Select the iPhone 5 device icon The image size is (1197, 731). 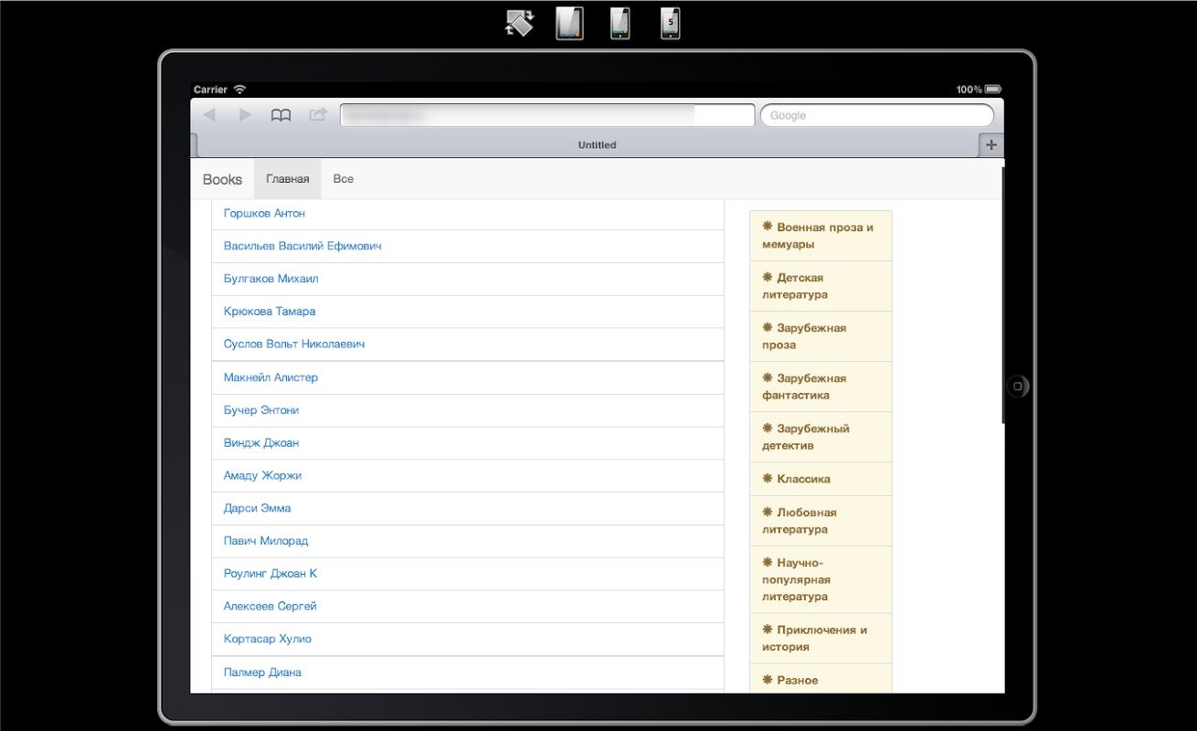pyautogui.click(x=671, y=24)
